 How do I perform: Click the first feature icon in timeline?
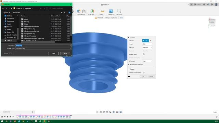pyautogui.click(x=17, y=117)
